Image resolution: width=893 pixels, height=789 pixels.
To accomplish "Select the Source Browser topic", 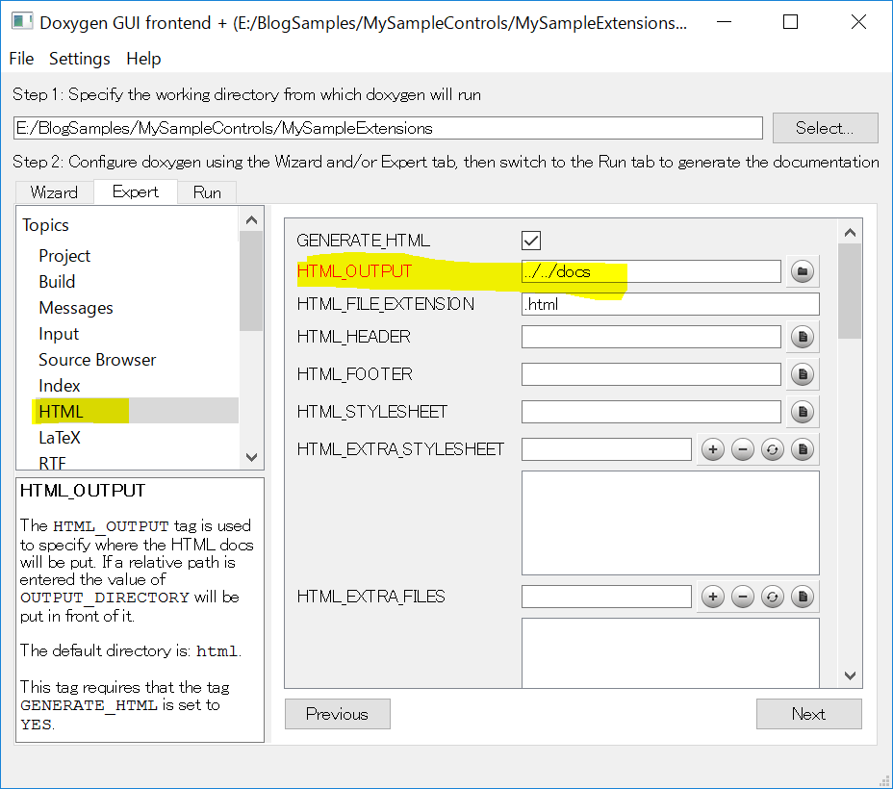I will click(x=97, y=360).
